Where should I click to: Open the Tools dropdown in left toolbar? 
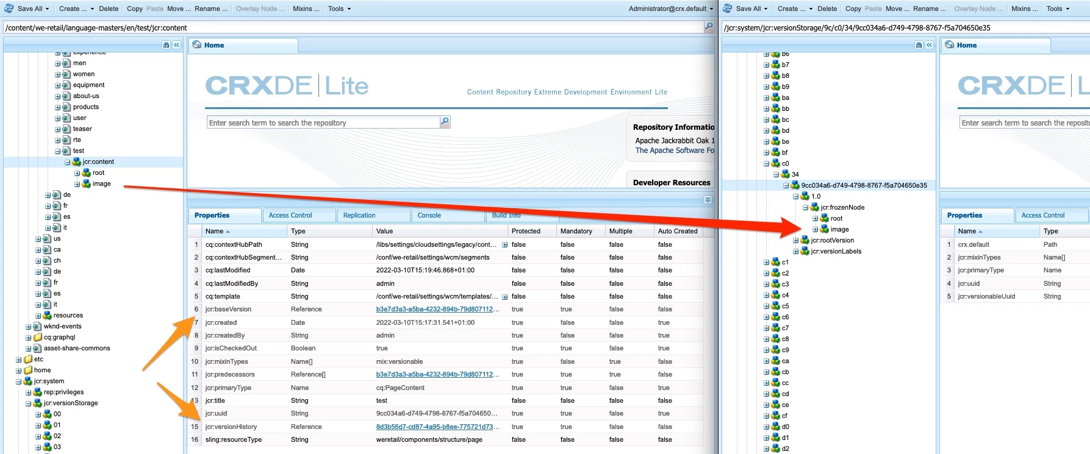pos(339,9)
